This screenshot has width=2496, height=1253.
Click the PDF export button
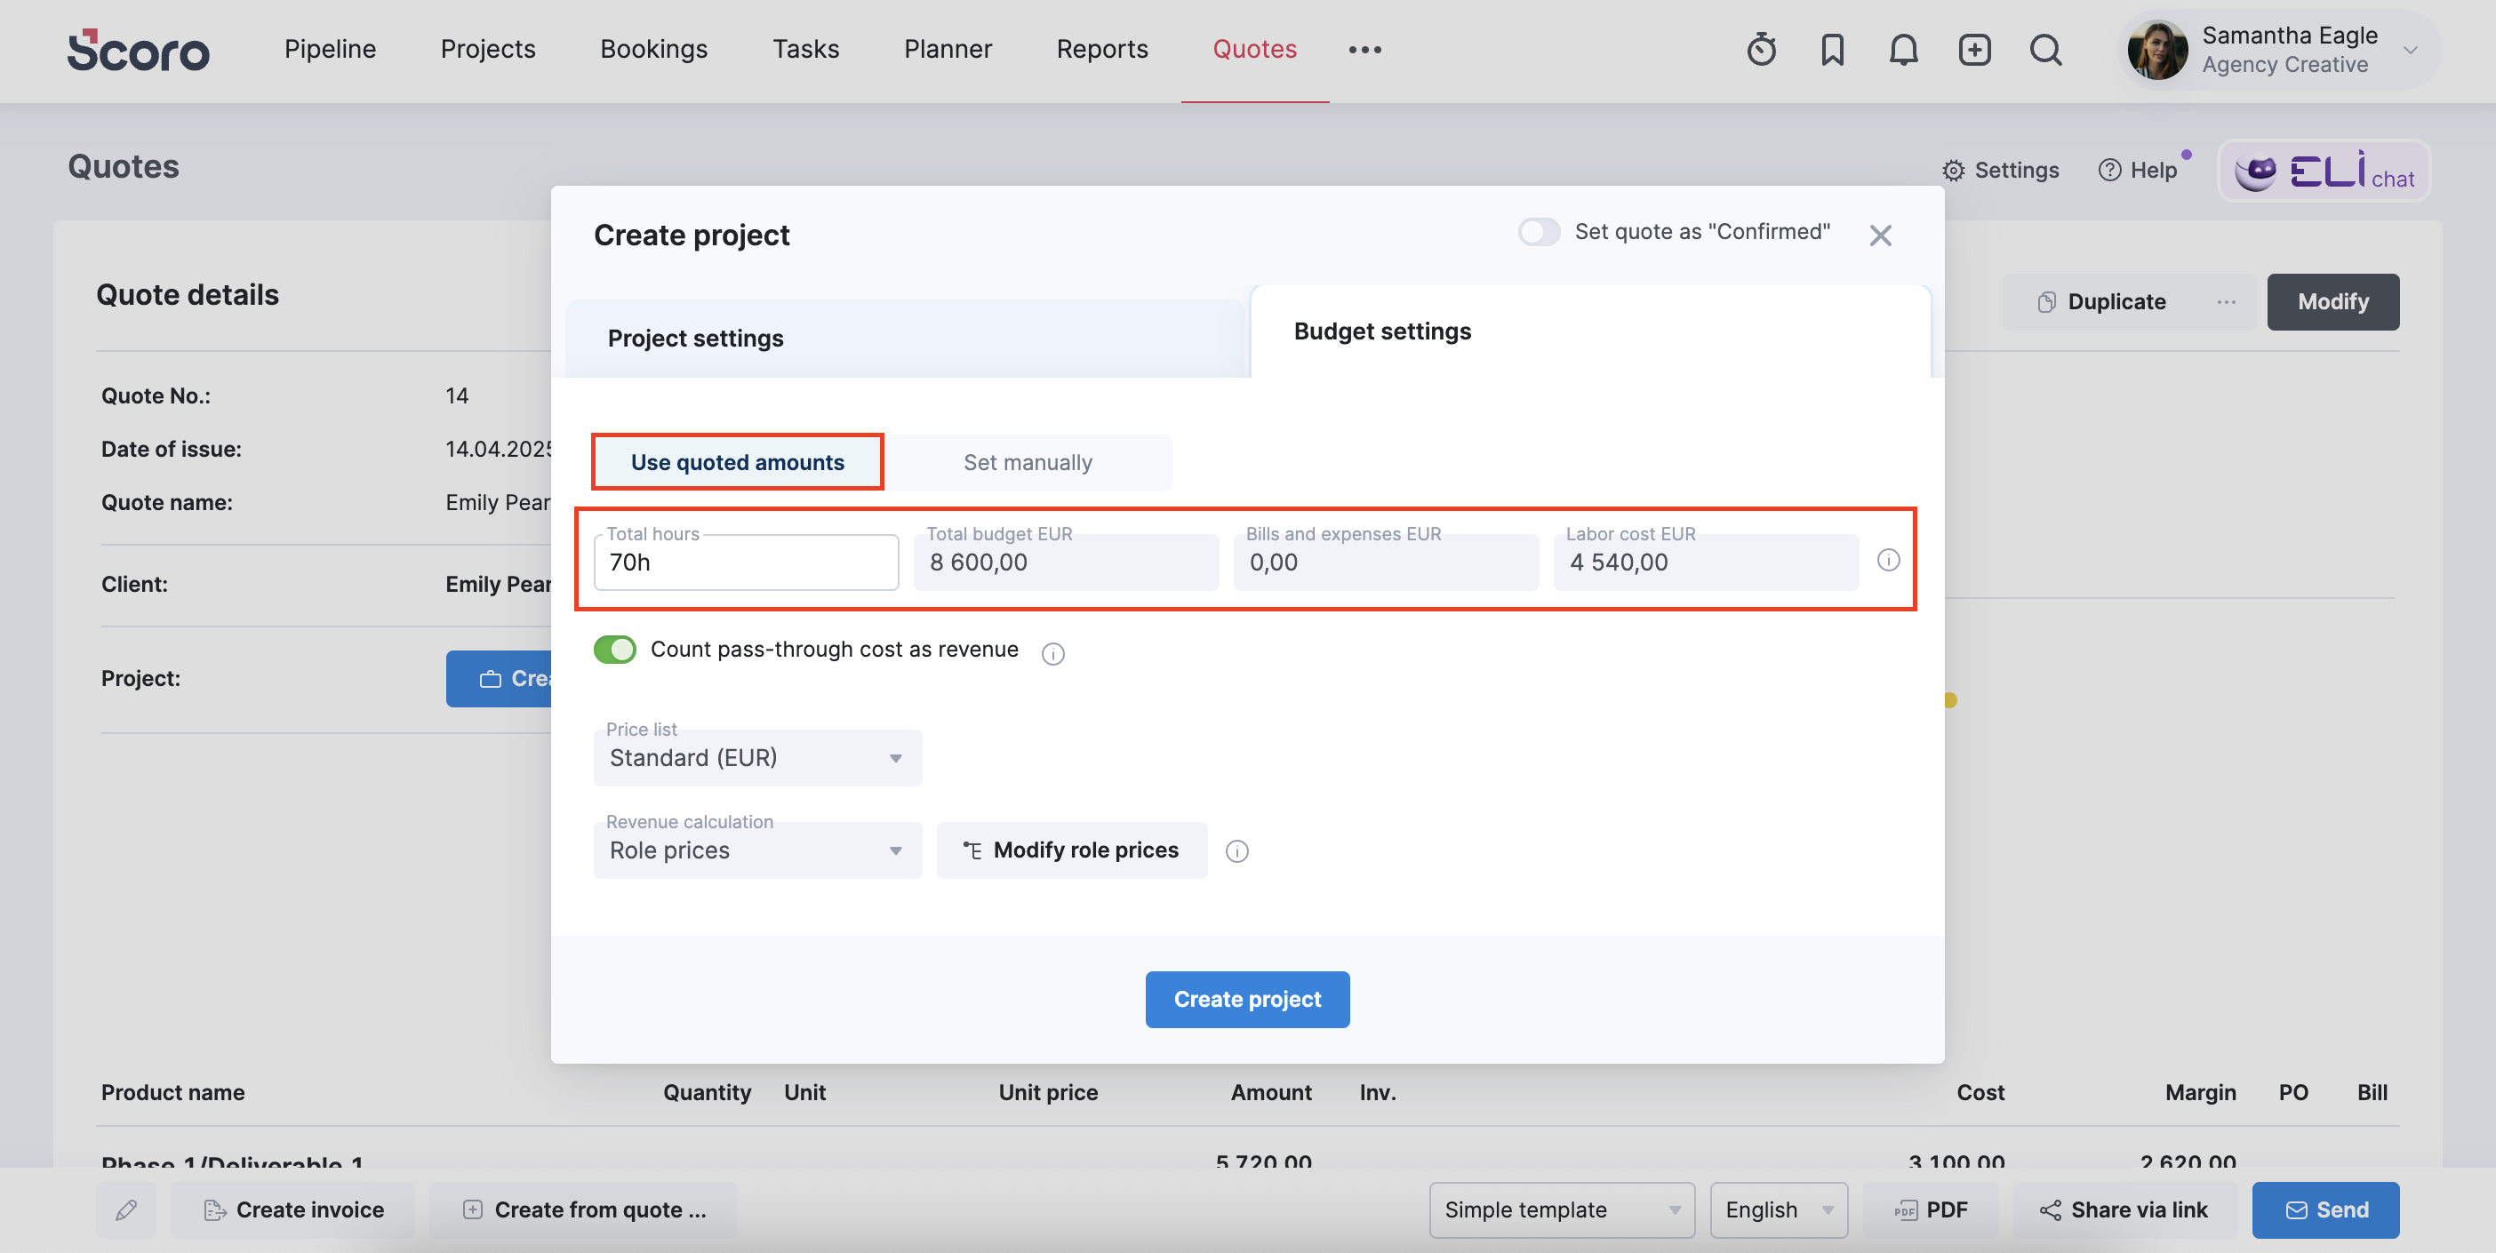(1930, 1209)
